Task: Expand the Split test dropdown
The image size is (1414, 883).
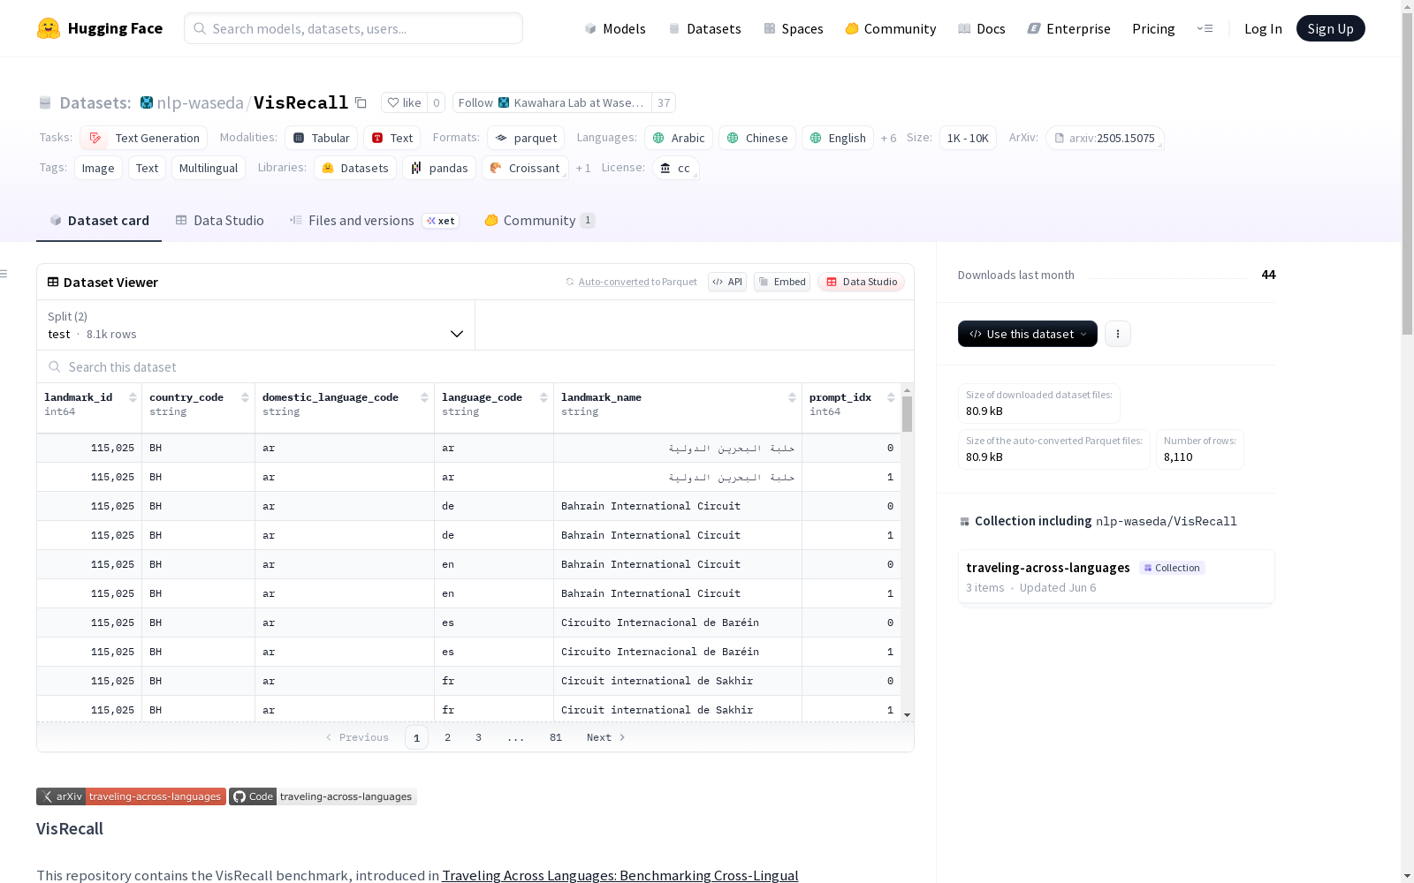Action: tap(256, 325)
